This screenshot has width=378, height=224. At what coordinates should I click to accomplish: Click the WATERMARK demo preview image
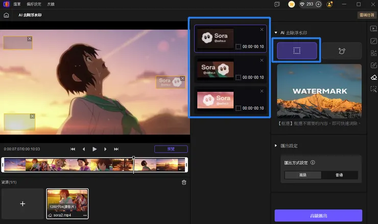319,91
